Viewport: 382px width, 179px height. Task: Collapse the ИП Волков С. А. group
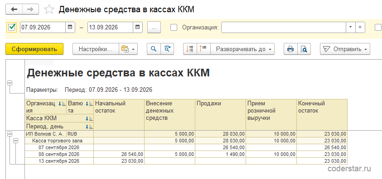pos(10,134)
